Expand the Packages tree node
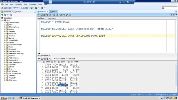 pos(5,31)
